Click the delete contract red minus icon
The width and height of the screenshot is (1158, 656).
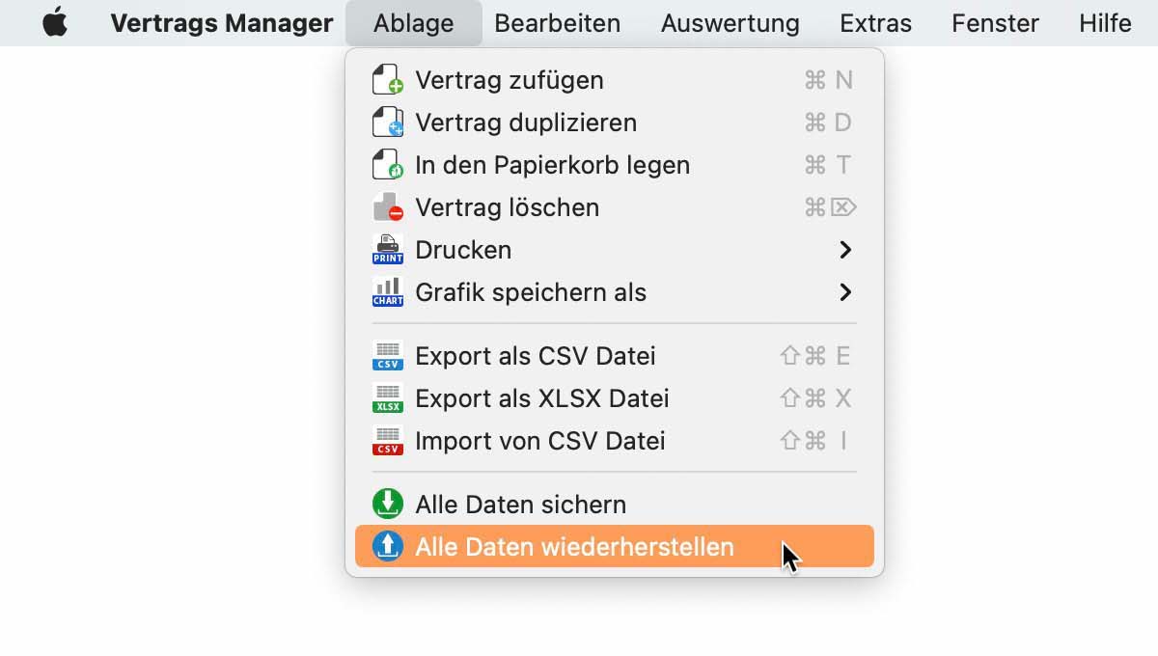pos(387,207)
